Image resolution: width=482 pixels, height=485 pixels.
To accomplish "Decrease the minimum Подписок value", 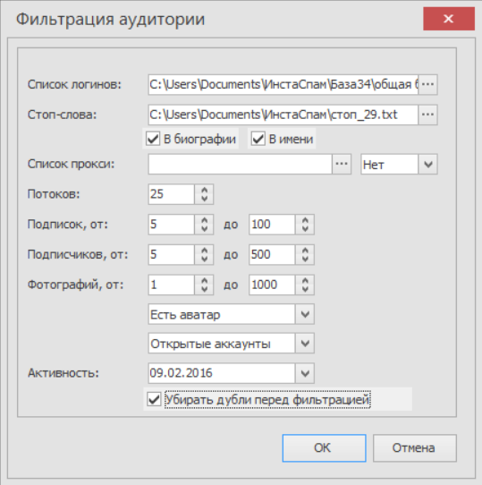I will tap(204, 229).
